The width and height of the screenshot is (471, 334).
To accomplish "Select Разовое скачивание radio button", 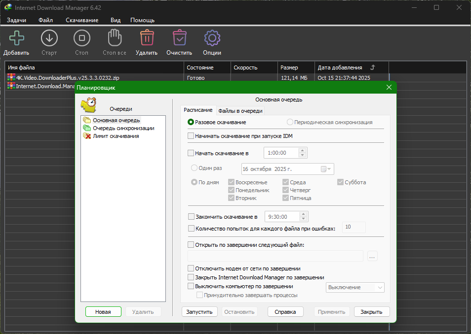I will click(191, 122).
